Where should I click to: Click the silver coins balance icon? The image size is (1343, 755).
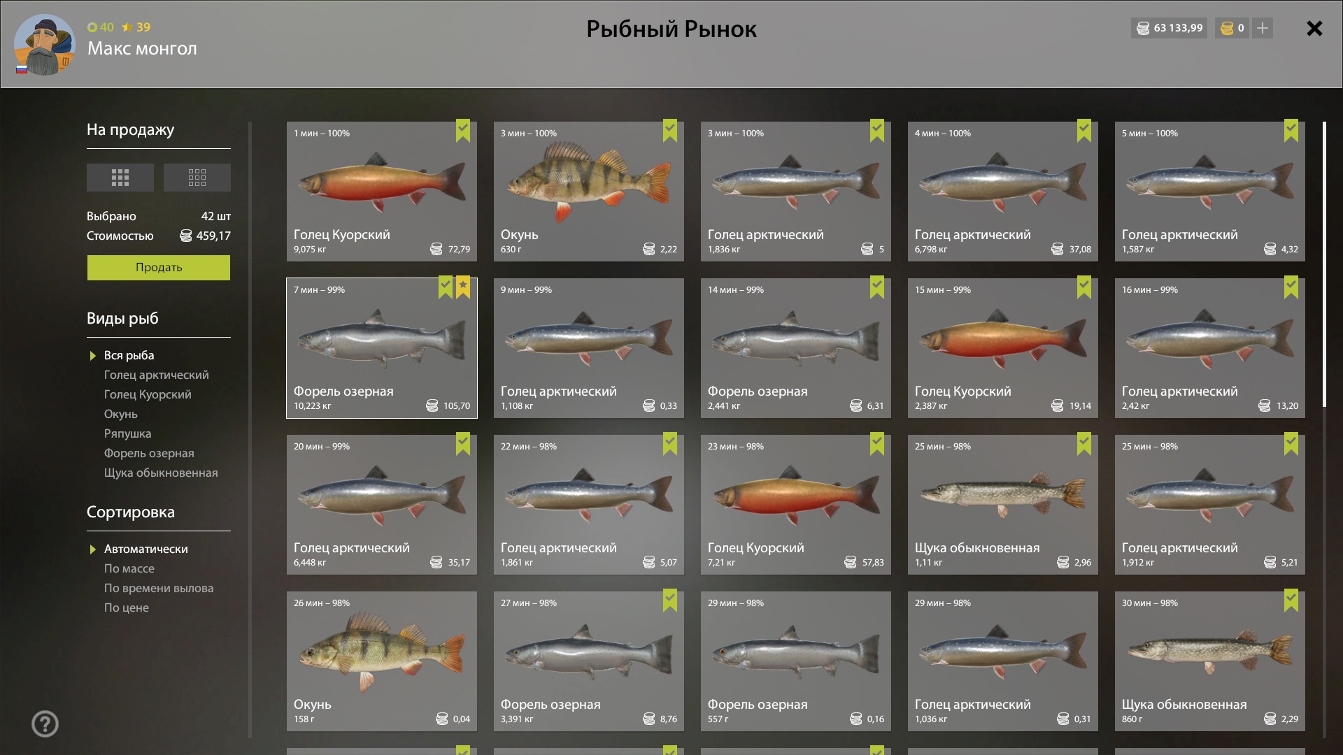tap(1143, 28)
